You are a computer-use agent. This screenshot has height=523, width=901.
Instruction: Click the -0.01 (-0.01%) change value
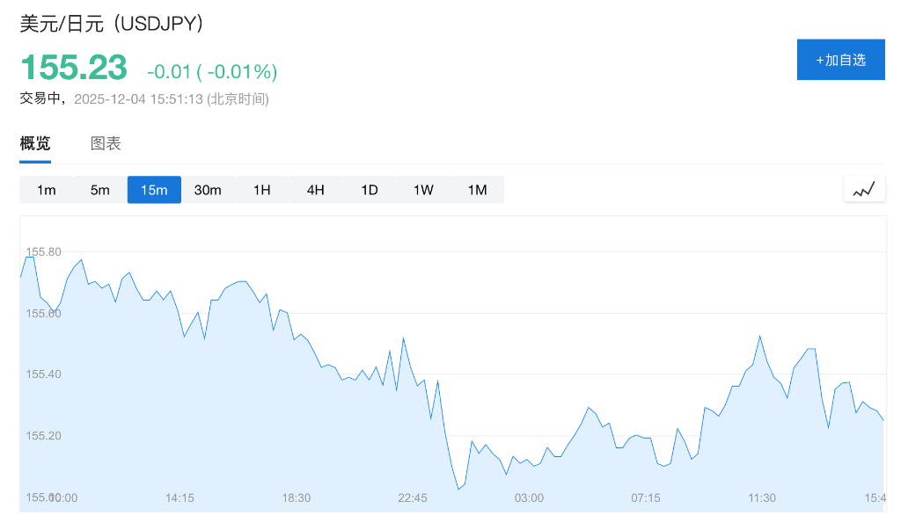tap(212, 71)
